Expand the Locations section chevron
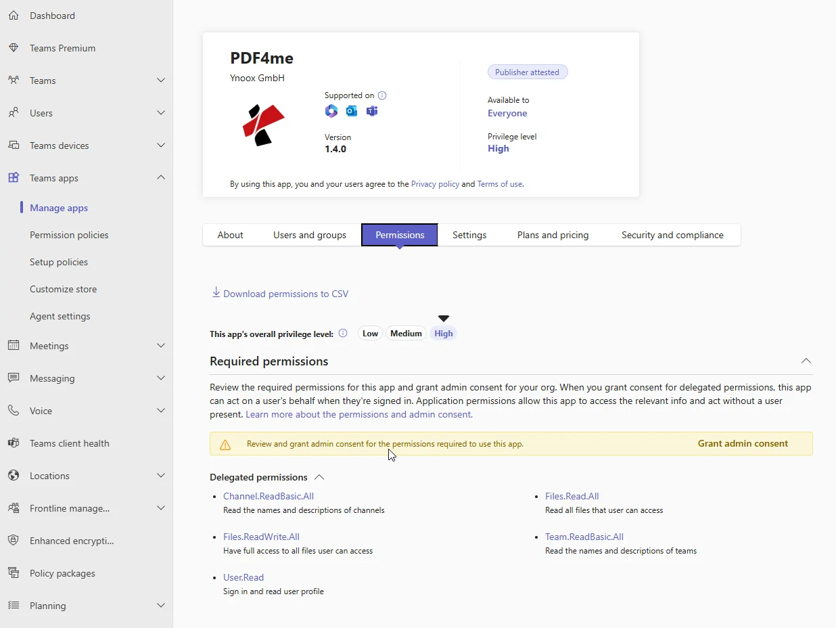The width and height of the screenshot is (836, 628). [x=161, y=476]
